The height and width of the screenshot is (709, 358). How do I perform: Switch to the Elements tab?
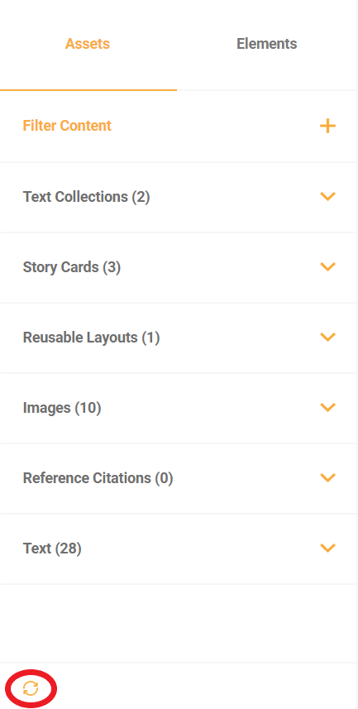click(267, 44)
